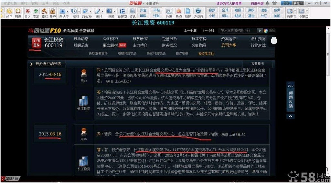Open the 工具 menu
Viewport: 331px width, 183px height.
pyautogui.click(x=45, y=3)
